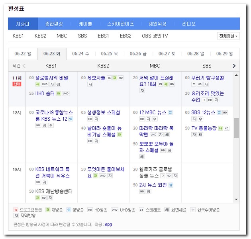Select the 06.22 월 date tab
Image resolution: width=251 pixels, height=239 pixels.
tap(23, 53)
